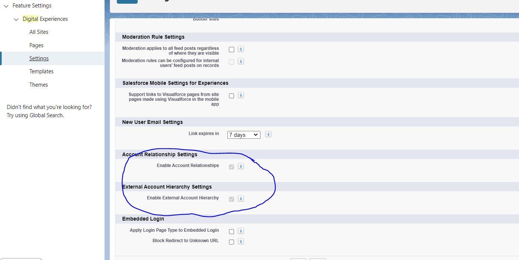Click disabled moderation rules for internal users checkbox
Viewport: 519px width, 260px height.
click(231, 62)
